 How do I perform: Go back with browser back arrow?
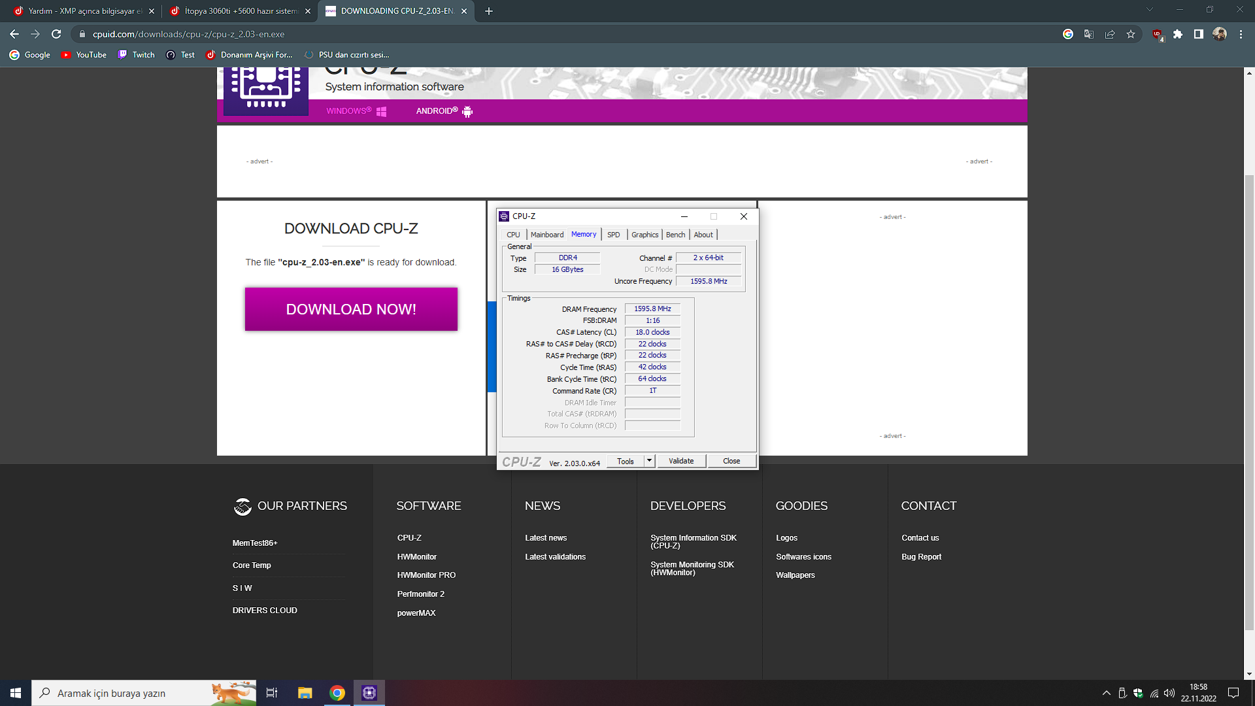pos(14,34)
